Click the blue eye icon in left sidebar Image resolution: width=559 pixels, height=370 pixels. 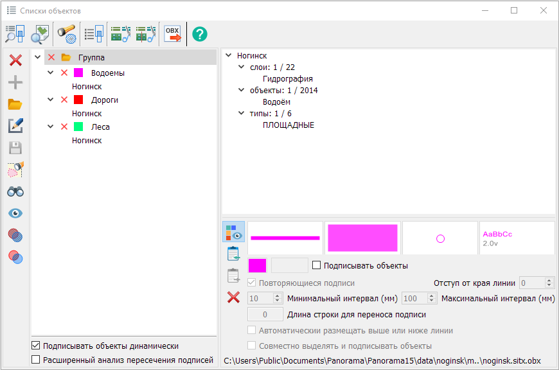click(15, 213)
